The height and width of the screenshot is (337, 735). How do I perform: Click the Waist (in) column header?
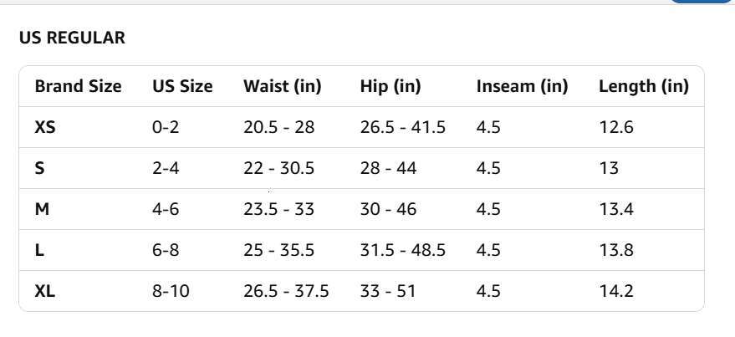tap(282, 86)
